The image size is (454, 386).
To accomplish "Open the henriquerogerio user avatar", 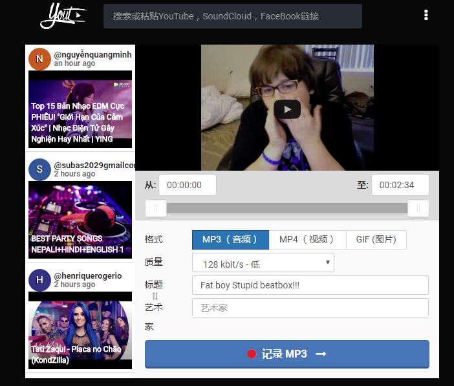I will pyautogui.click(x=39, y=280).
